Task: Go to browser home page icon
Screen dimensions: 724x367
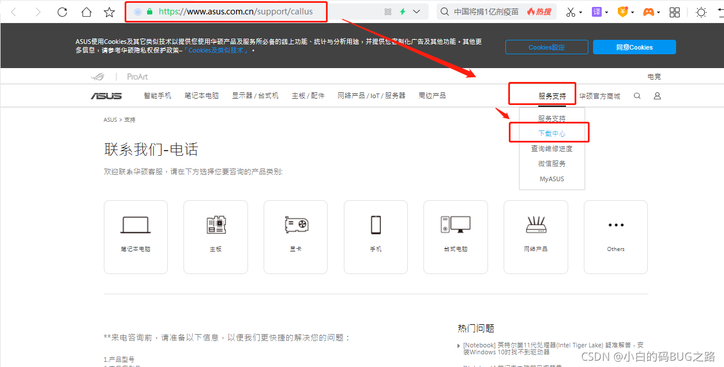Action: [86, 12]
